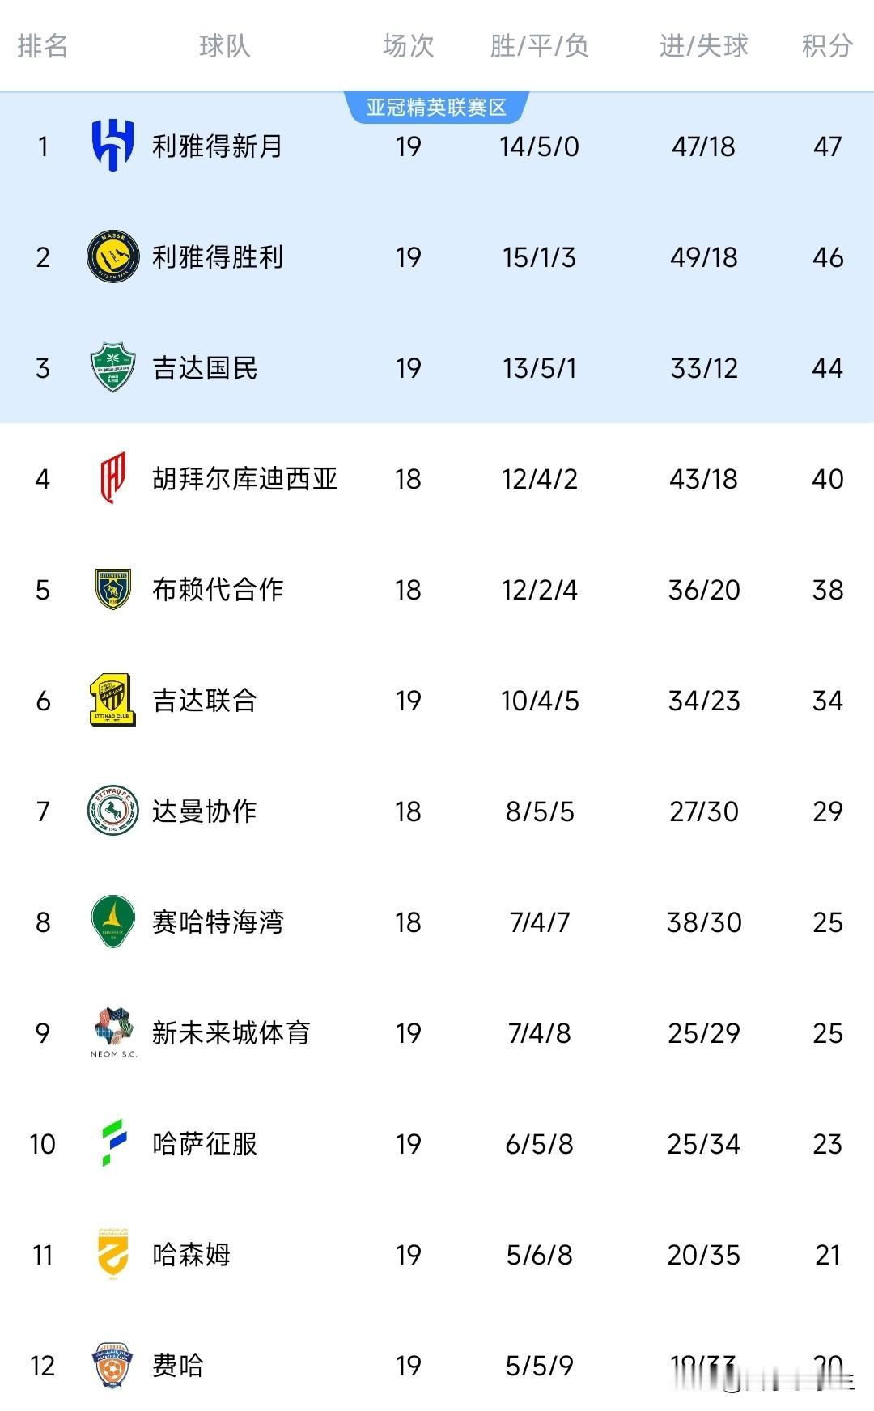Select the red 胡拜尔库迪西亚 team logo
874x1411 pixels.
pyautogui.click(x=112, y=478)
